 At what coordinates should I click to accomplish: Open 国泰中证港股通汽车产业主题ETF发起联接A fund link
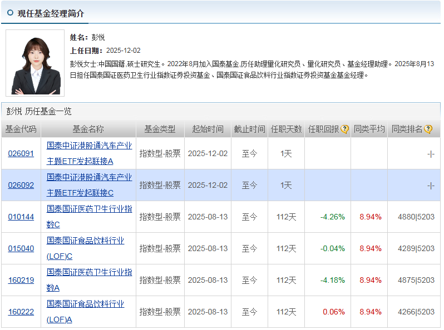[89, 153]
